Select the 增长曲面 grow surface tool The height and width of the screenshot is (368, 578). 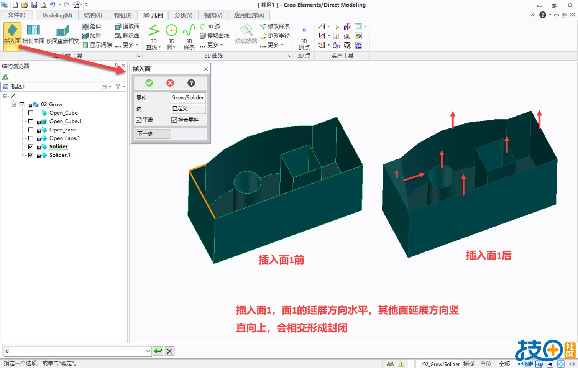coord(33,34)
